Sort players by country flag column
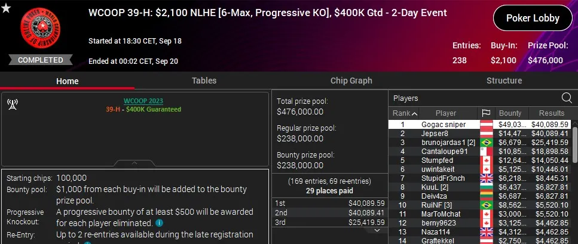The width and height of the screenshot is (578, 244). 486,113
